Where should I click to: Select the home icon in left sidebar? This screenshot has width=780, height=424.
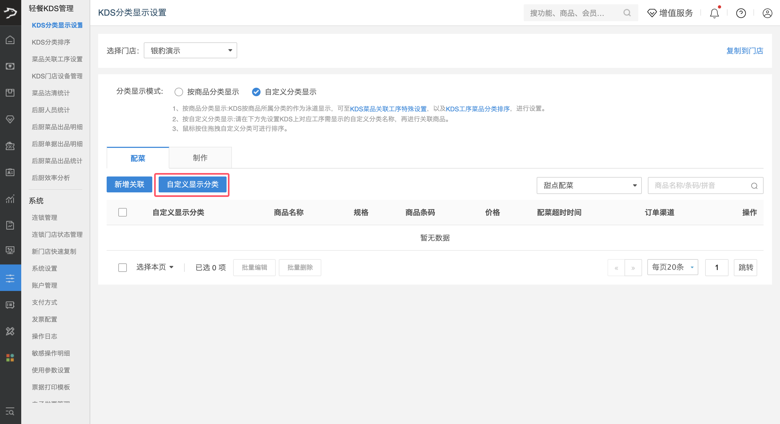coord(10,40)
